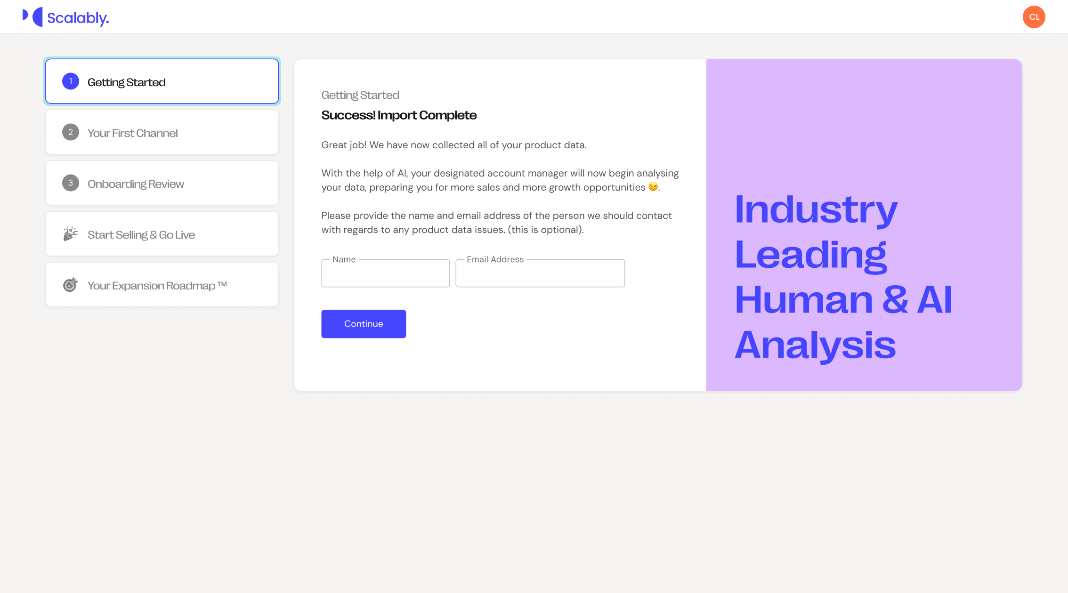Go to the Your First Channel step
Image resolution: width=1068 pixels, height=593 pixels.
pos(132,133)
